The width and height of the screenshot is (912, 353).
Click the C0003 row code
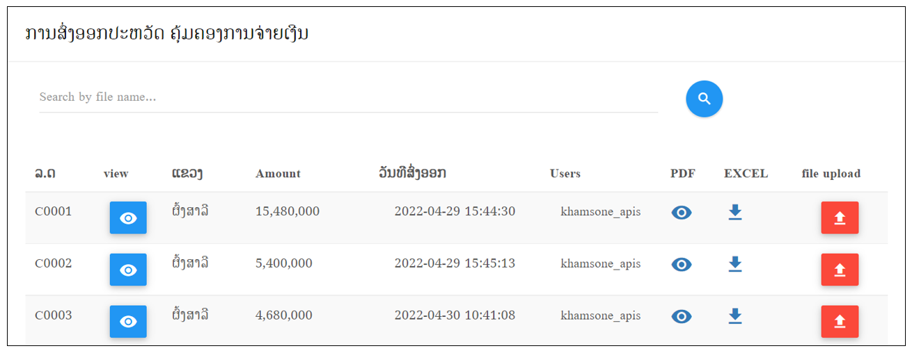(54, 315)
